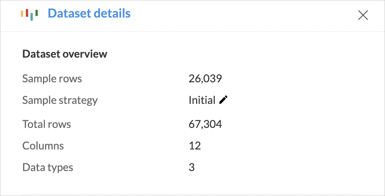This screenshot has height=196, width=385.
Task: Click the green bar in the logo
Action: pyautogui.click(x=36, y=13)
